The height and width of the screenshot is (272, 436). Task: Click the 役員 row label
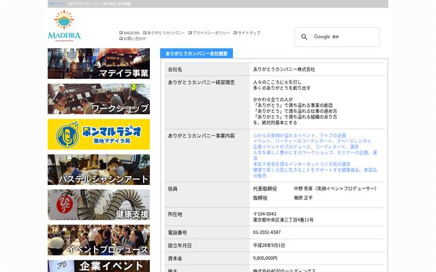tap(172, 189)
